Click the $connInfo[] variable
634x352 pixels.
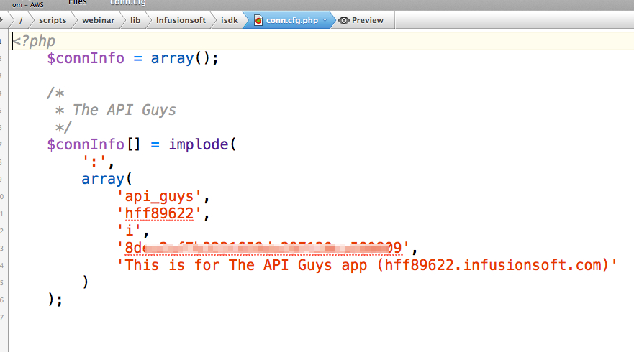[x=94, y=144]
